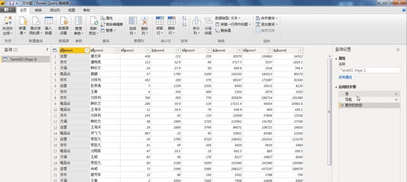
Task: Open Help icon at ribbon right end
Action: 404,10
